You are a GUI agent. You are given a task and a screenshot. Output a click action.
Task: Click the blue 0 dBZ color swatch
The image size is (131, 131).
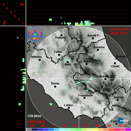(51, 129)
